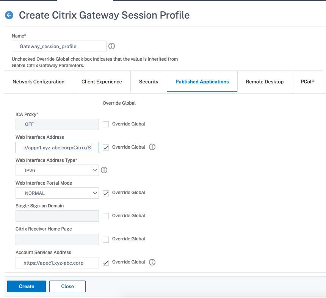The image size is (326, 298).
Task: Expand Web Interface Portal Mode dropdown
Action: click(57, 193)
